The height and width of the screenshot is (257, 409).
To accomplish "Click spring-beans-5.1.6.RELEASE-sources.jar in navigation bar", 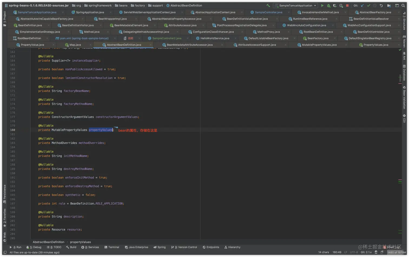I will pos(37,5).
